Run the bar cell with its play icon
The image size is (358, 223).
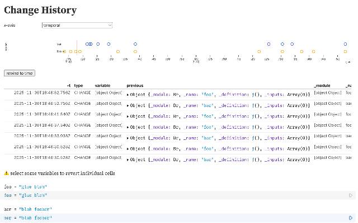click(351, 218)
